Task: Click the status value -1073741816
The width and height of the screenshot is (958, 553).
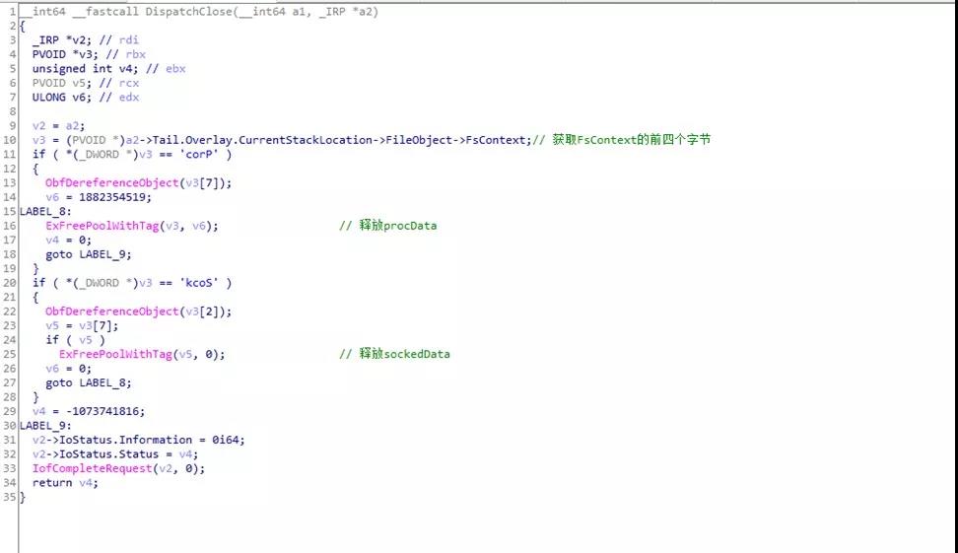Action: [103, 411]
